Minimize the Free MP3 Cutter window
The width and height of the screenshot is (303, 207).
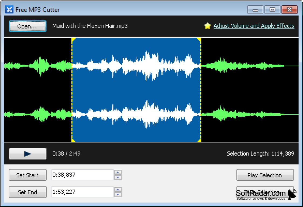[x=255, y=10]
